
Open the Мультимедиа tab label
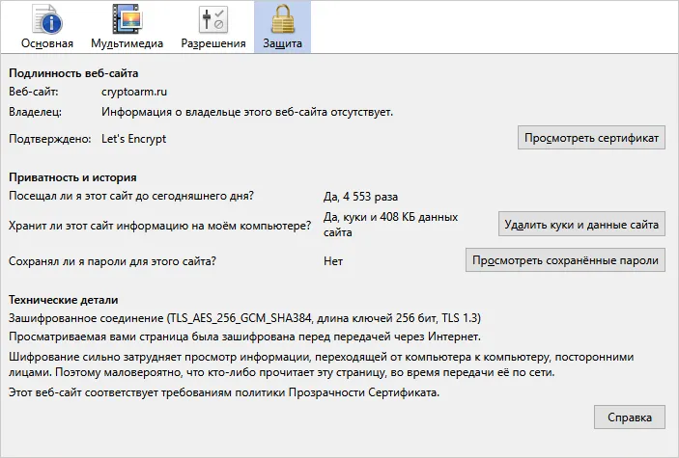[127, 43]
